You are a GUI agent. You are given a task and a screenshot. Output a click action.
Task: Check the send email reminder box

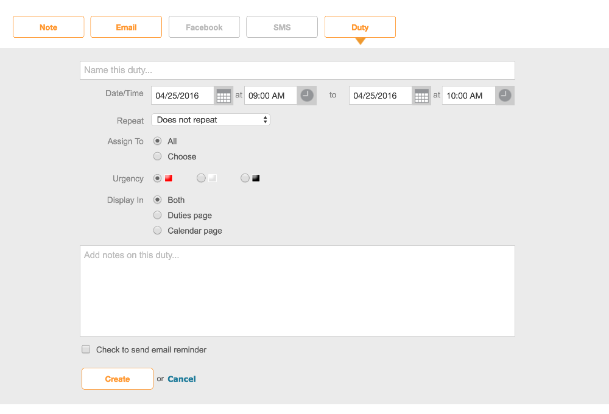pos(86,349)
